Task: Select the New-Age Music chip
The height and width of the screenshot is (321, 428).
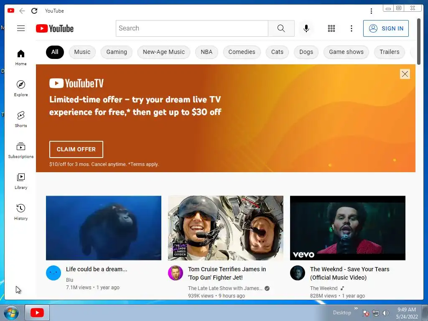Action: pyautogui.click(x=164, y=52)
